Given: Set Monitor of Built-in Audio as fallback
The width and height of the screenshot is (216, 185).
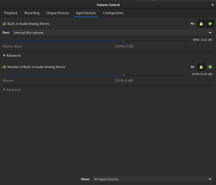Looking at the screenshot, I should coord(210,67).
